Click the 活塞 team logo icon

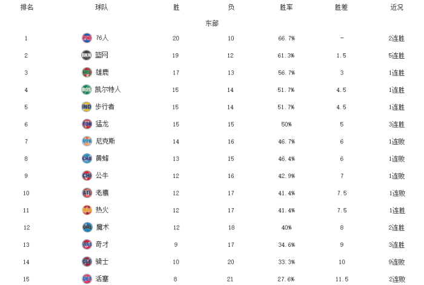(87, 278)
